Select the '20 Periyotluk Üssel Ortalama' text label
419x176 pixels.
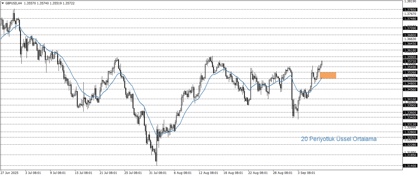click(339, 139)
